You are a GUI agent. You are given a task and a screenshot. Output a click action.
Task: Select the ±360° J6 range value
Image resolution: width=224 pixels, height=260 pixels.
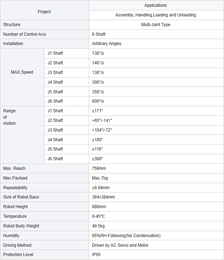click(x=97, y=159)
